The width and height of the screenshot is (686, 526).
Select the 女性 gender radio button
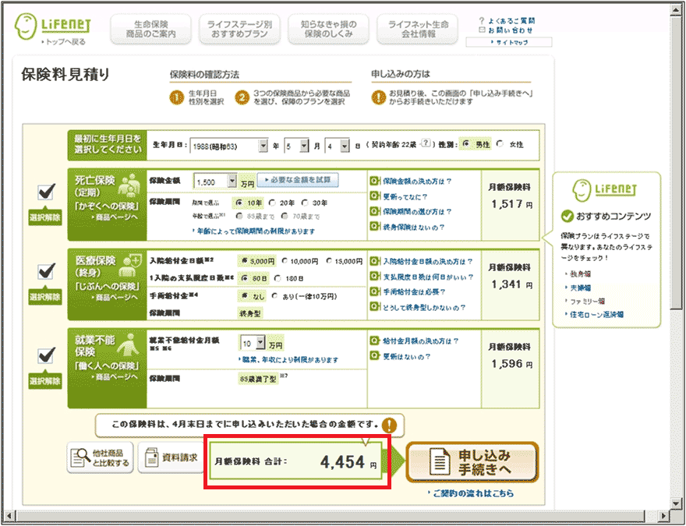(500, 145)
